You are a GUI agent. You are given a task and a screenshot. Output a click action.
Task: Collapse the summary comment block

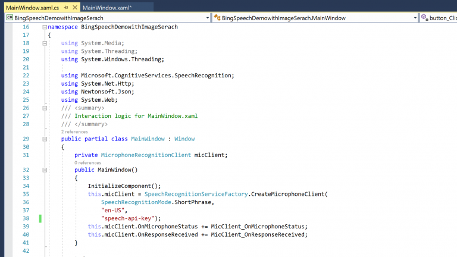tap(44, 108)
